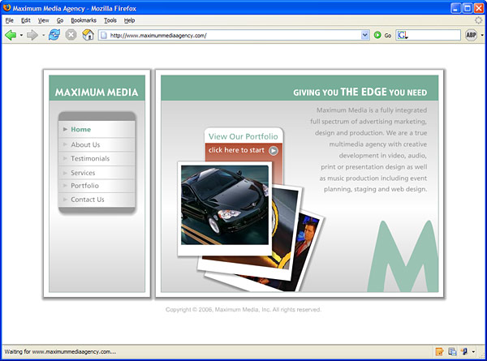Open the Adblock Plus dropdown arrow
487x361 pixels.
pyautogui.click(x=482, y=35)
